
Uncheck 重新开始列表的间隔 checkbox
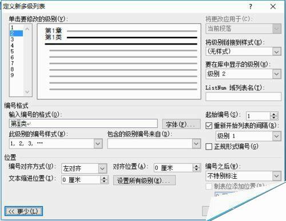click(x=209, y=126)
